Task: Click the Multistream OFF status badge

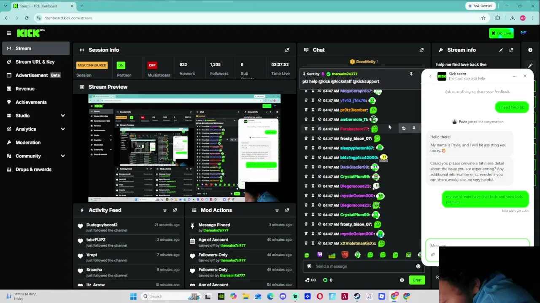Action: pos(152,65)
